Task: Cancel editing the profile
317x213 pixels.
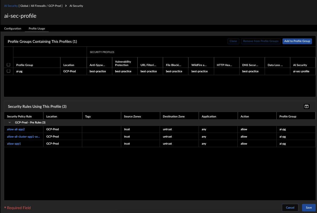Action: [290, 208]
